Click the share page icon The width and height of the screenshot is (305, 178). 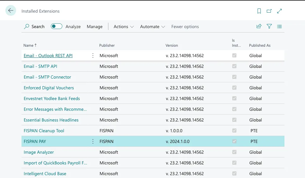point(259,26)
